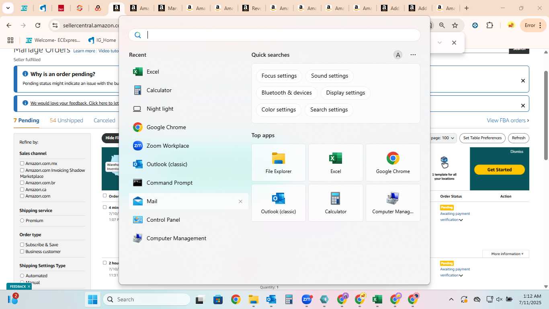Switch to the Canceled orders tab

tap(104, 120)
